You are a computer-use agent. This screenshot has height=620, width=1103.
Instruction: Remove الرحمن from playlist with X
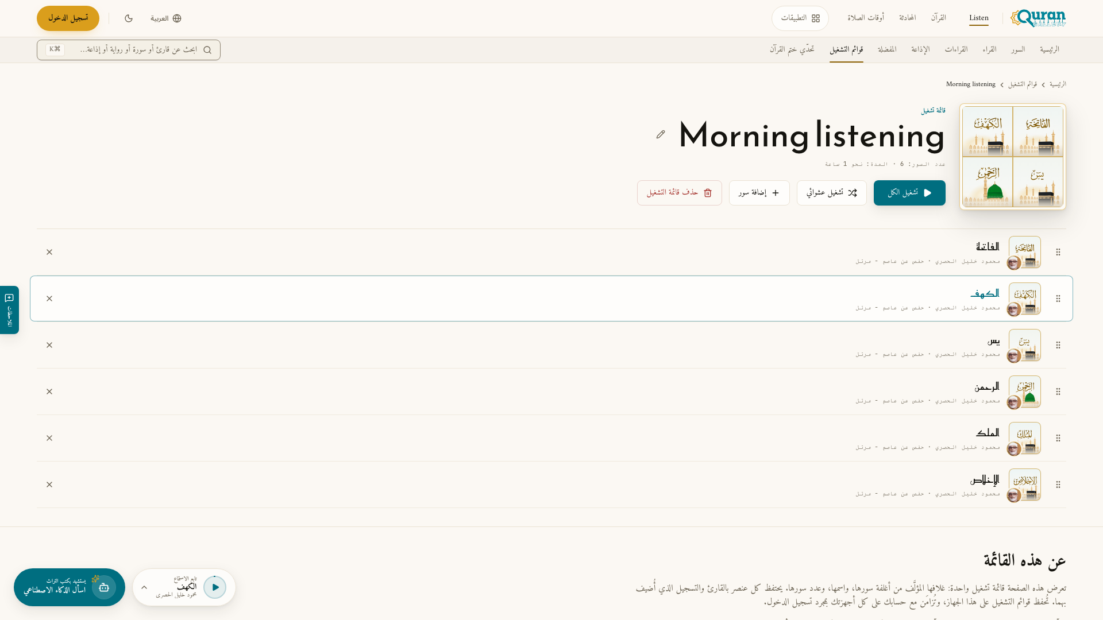49,392
